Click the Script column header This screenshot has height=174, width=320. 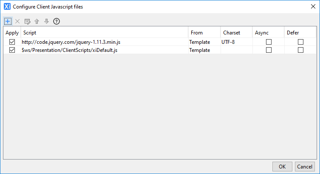[104, 32]
